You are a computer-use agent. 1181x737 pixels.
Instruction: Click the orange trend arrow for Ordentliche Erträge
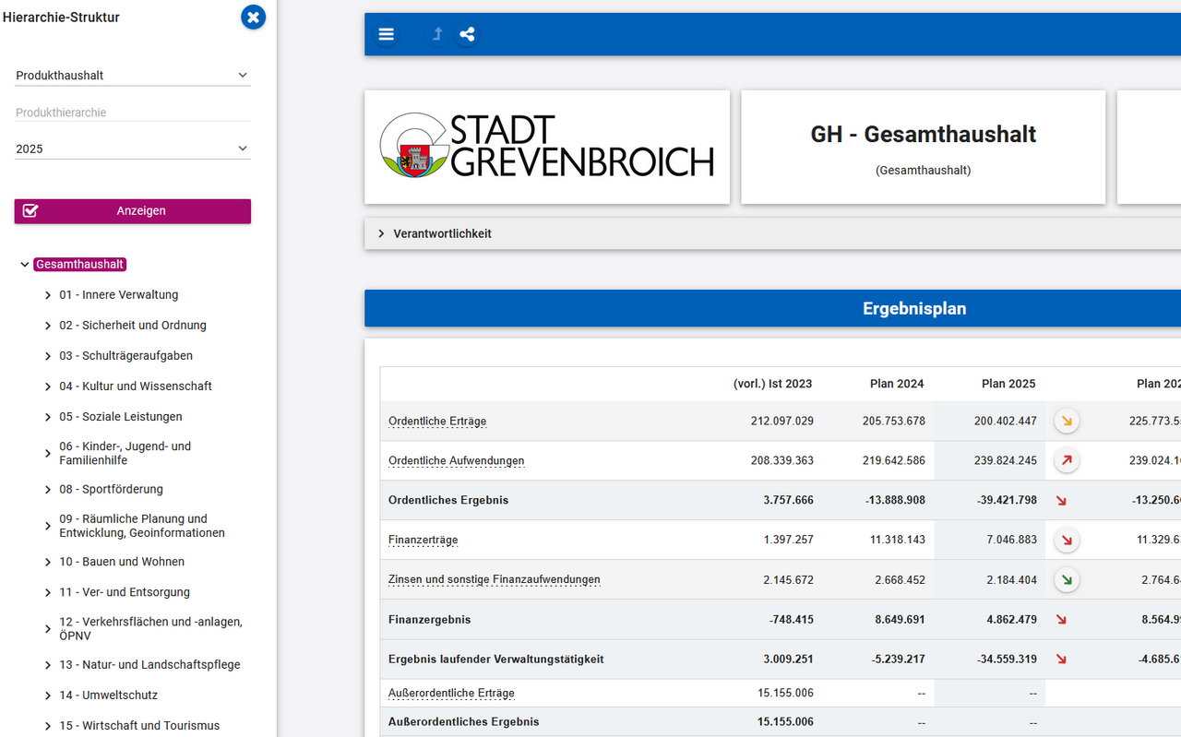pyautogui.click(x=1067, y=421)
